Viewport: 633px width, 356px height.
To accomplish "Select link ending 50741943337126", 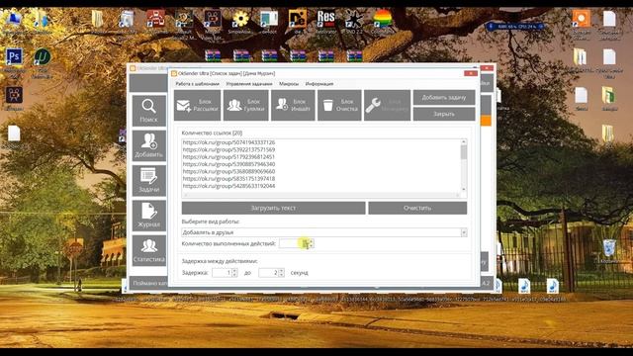I will [228, 142].
